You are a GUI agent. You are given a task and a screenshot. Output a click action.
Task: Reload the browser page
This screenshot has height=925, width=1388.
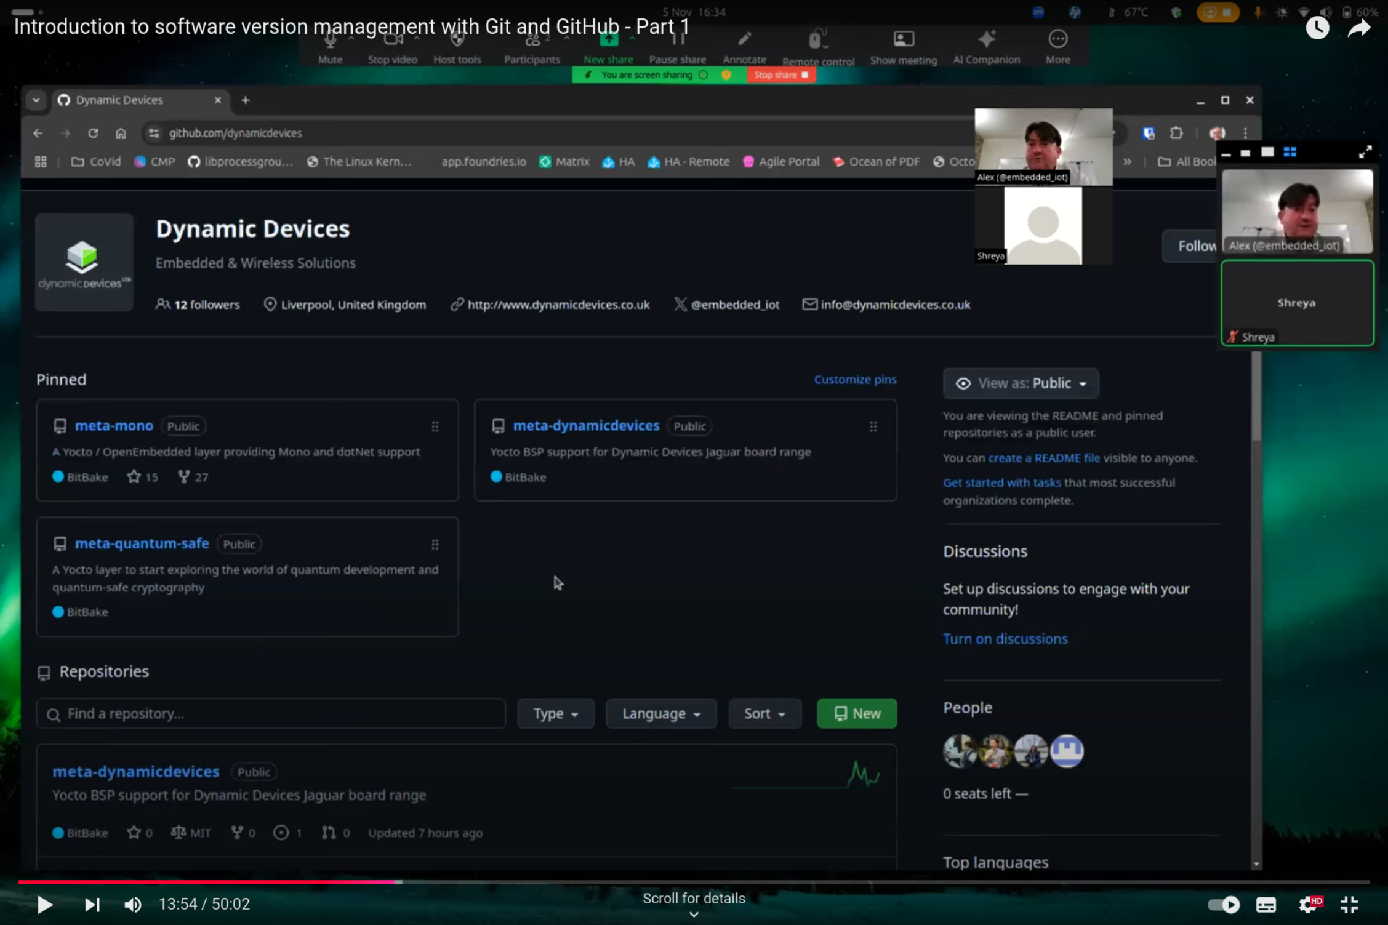tap(93, 133)
